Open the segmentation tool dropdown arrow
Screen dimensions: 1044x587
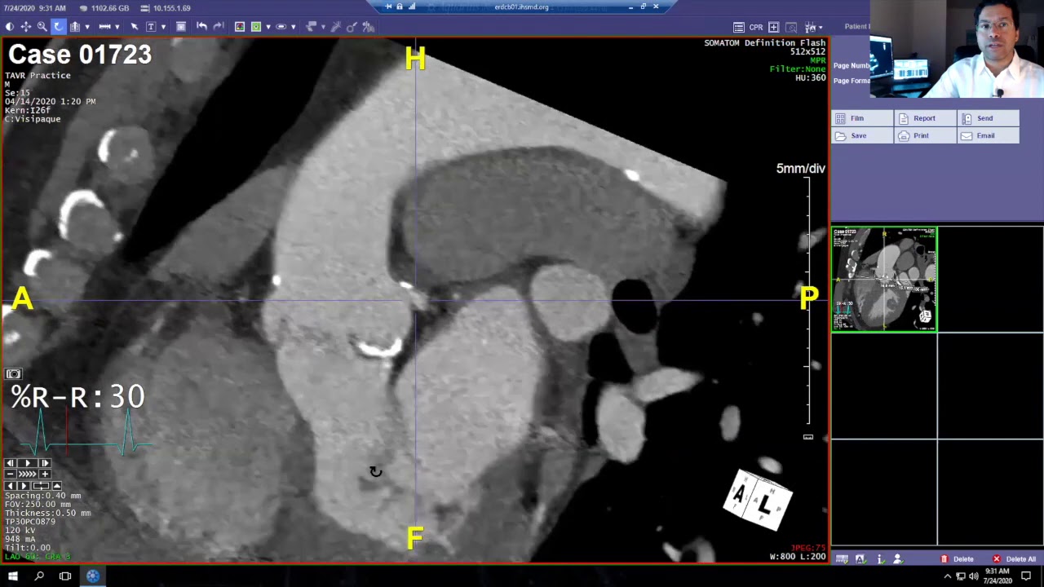323,27
